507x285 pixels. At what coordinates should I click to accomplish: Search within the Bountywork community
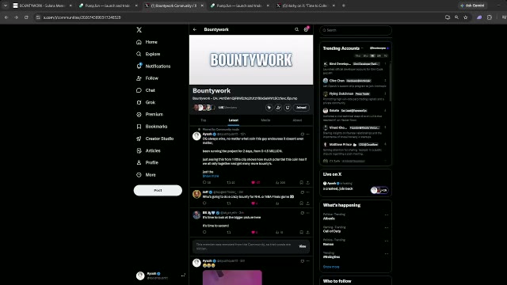pyautogui.click(x=296, y=29)
